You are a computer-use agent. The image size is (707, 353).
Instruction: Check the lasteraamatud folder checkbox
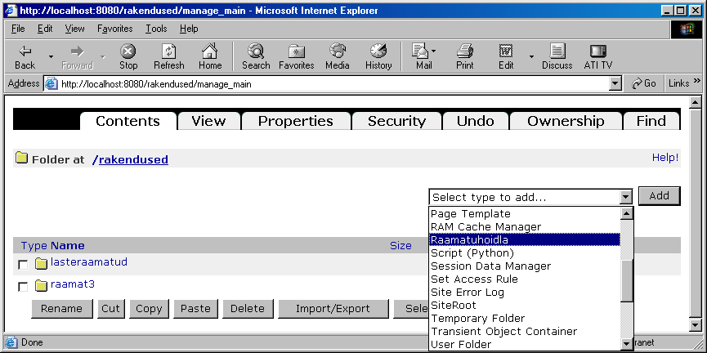coord(23,265)
